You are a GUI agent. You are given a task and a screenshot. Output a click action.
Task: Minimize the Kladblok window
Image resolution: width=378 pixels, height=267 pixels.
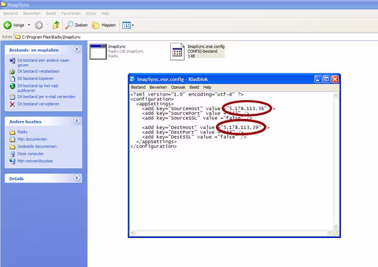pos(318,79)
